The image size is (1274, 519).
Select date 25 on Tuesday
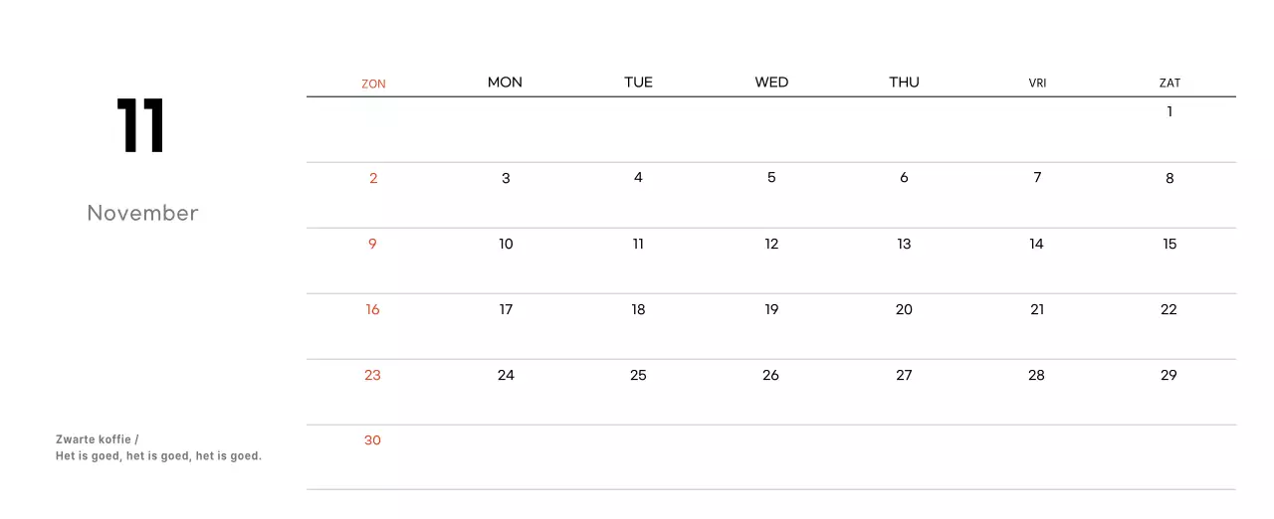point(638,375)
